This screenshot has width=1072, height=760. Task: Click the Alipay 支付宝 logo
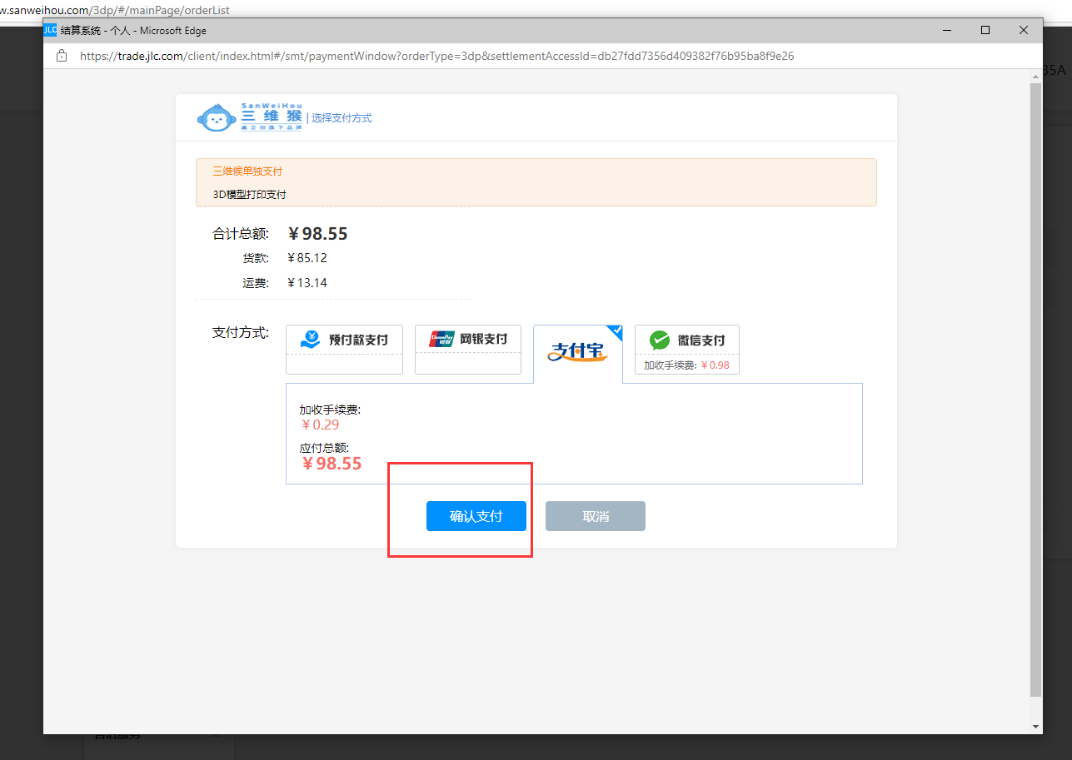577,352
